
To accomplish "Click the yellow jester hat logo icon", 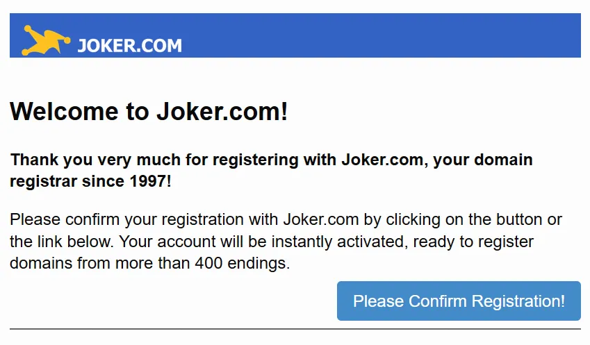I will (46, 40).
